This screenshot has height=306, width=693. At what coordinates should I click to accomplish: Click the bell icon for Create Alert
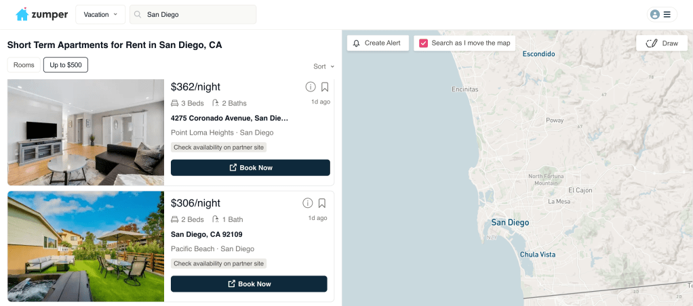(357, 43)
